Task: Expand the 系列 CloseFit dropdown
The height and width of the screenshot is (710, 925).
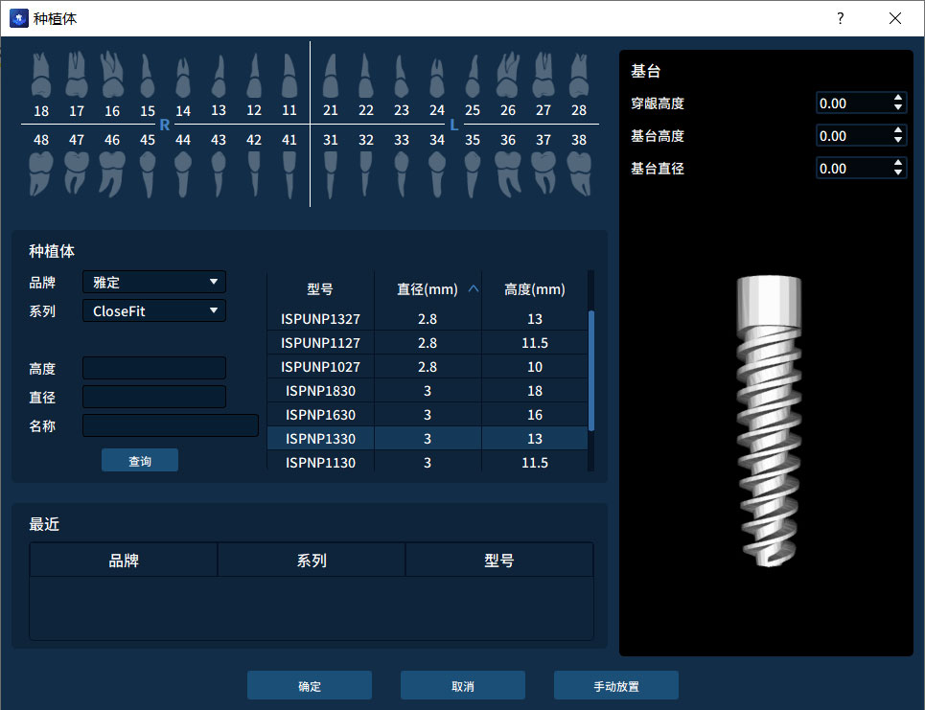Action: [x=154, y=311]
